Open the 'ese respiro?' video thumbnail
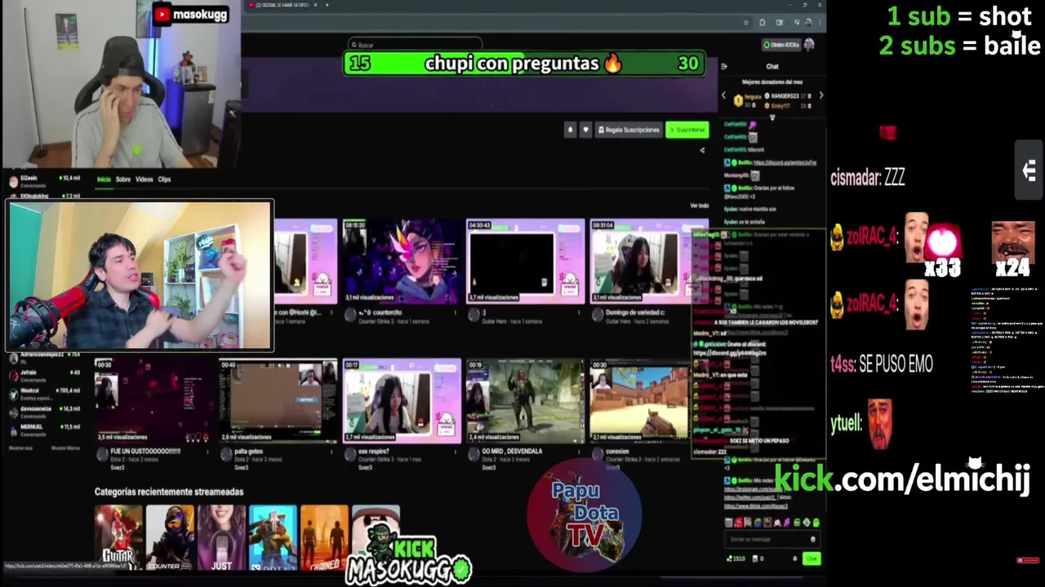 (401, 400)
